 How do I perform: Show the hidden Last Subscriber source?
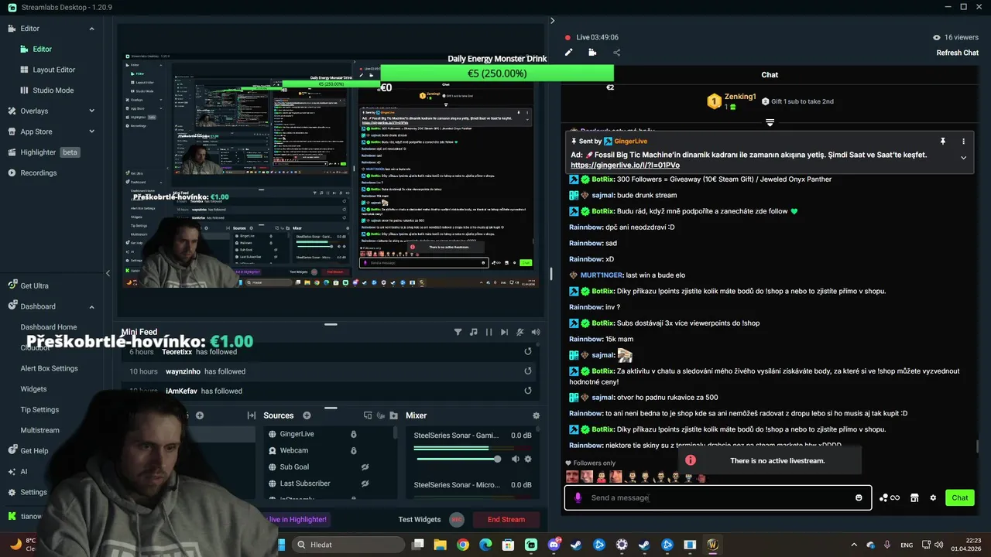point(365,484)
